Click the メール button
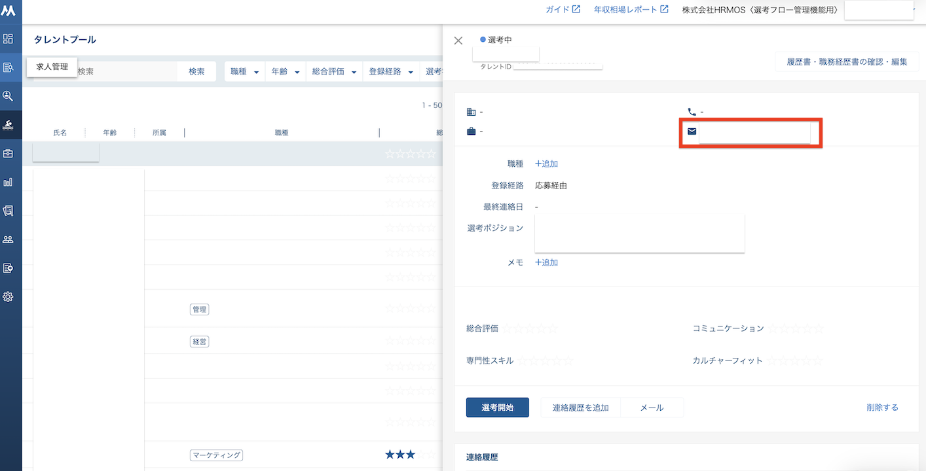The width and height of the screenshot is (926, 471). [x=652, y=408]
